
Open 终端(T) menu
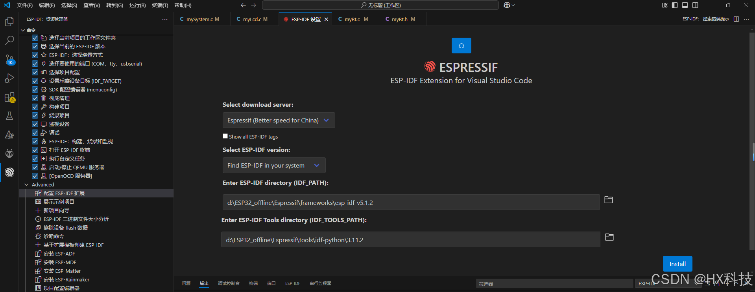click(x=160, y=5)
